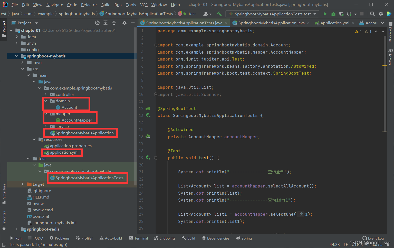Open the VCS menu
394x248 pixels.
144,5
